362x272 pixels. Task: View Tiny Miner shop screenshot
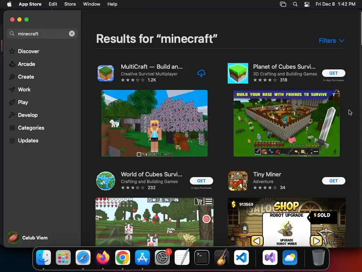[286, 222]
